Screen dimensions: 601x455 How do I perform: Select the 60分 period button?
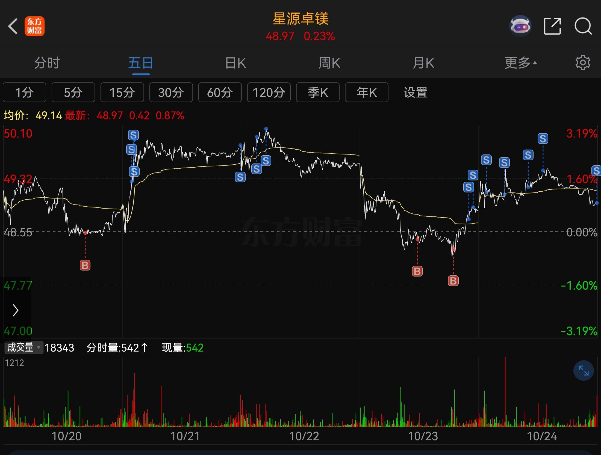220,93
